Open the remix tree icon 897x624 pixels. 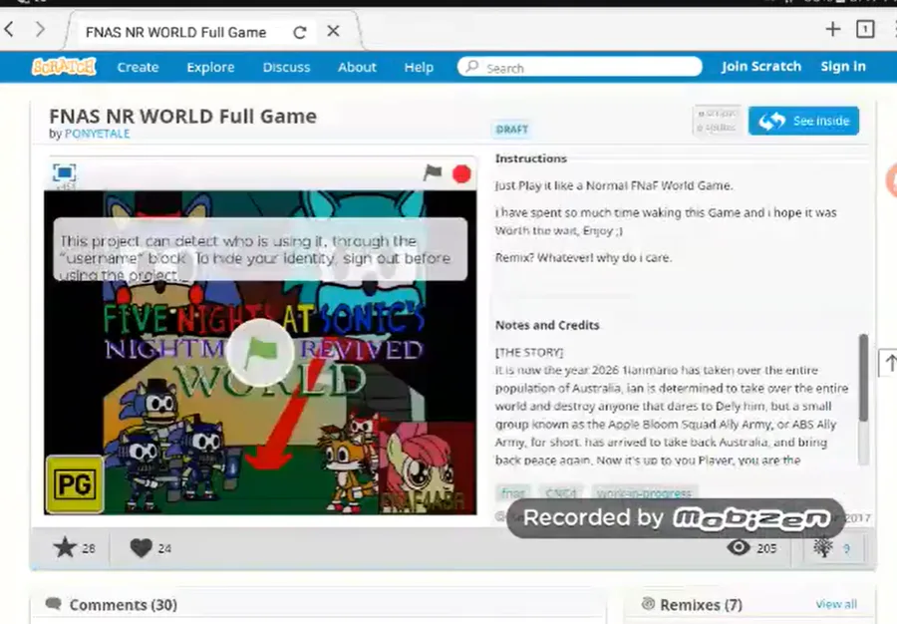tap(823, 547)
